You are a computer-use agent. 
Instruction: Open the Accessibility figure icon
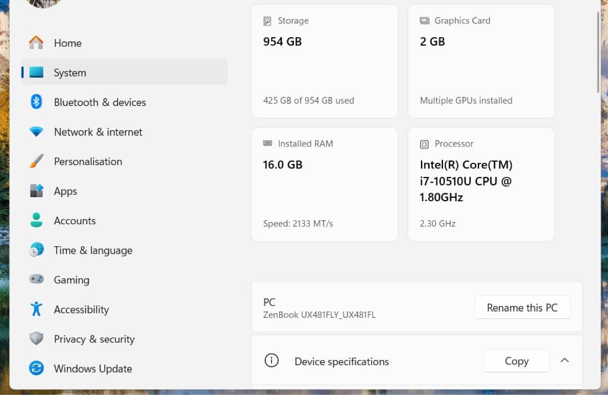(x=35, y=309)
